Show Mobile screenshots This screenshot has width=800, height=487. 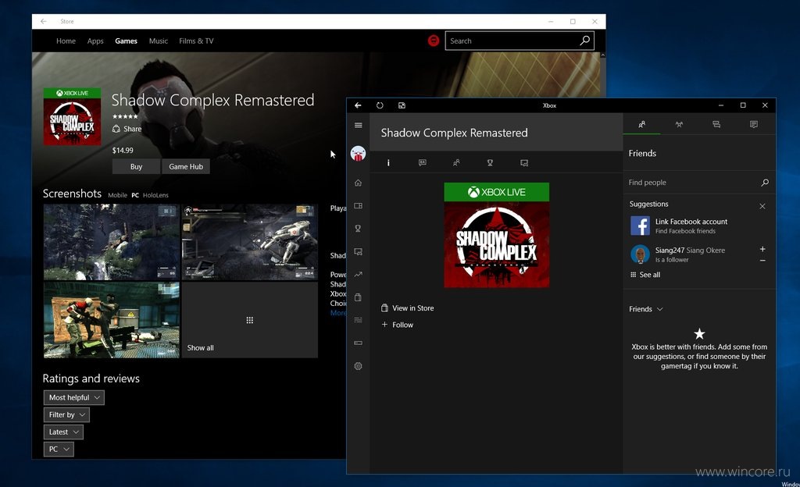click(117, 195)
